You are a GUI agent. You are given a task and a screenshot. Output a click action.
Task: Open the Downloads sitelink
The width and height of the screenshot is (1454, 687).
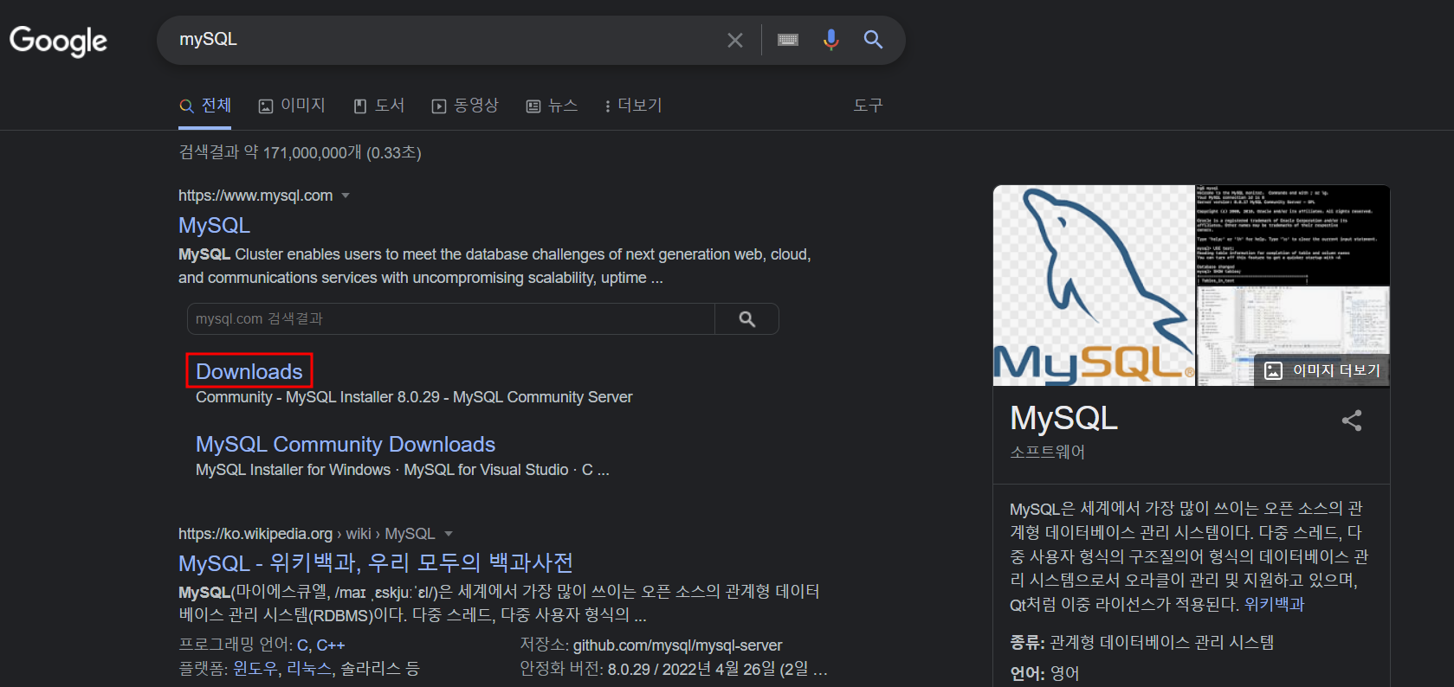pyautogui.click(x=249, y=371)
